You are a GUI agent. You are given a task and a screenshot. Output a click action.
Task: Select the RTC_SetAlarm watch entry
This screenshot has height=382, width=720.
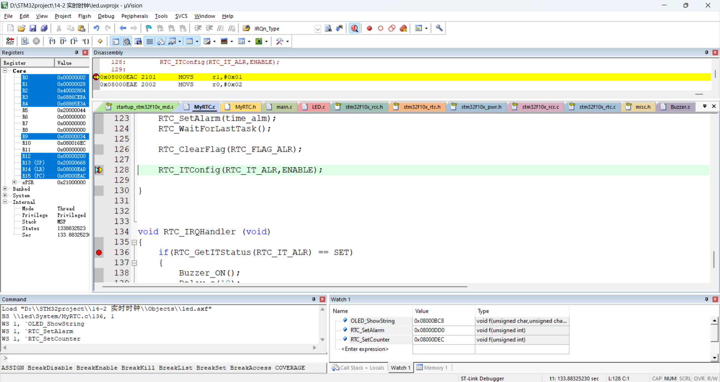(x=367, y=330)
